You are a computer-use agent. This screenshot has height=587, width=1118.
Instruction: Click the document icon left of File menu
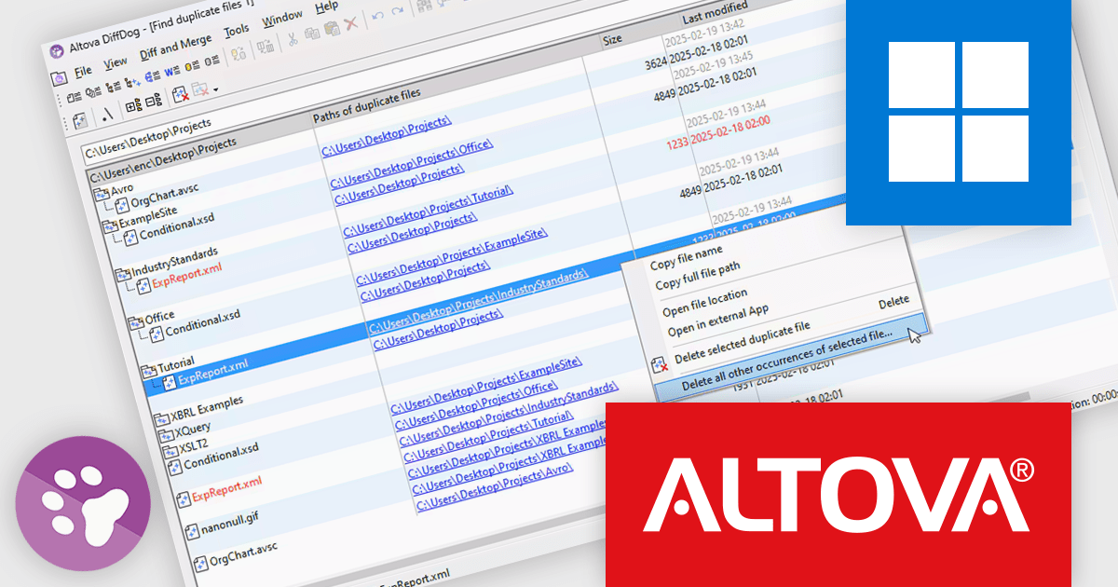click(x=59, y=78)
